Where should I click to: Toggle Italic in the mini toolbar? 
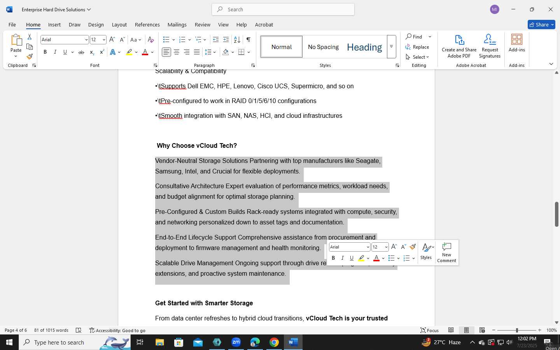(343, 258)
